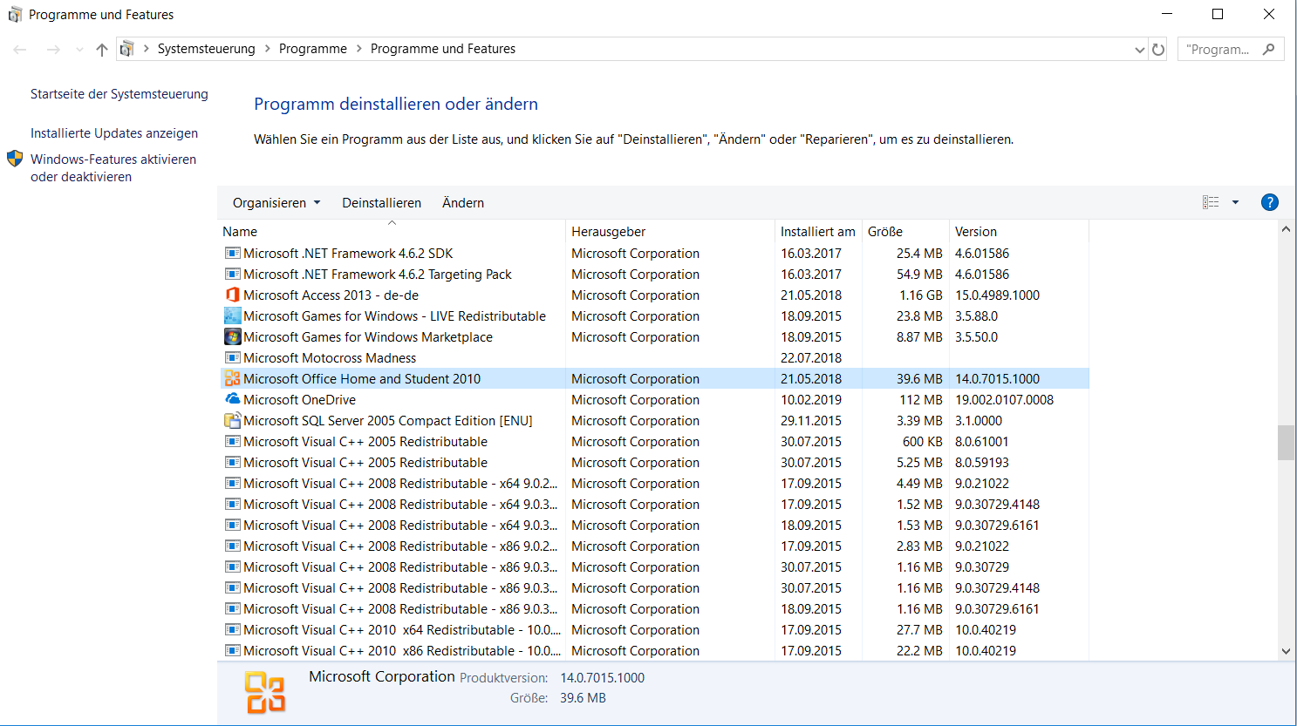The image size is (1297, 726).
Task: Click Ändern in the toolbar
Action: tap(463, 203)
